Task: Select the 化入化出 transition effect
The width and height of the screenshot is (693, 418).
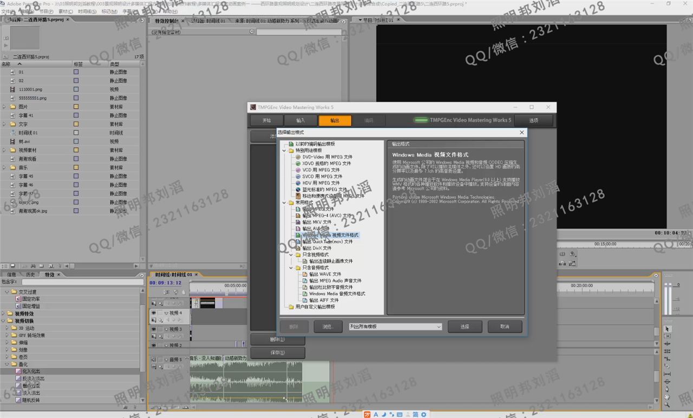Action: [31, 371]
